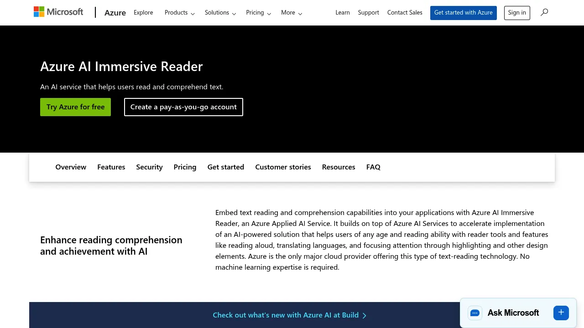584x328 pixels.
Task: Select Create a pay-as-you-go account
Action: click(x=183, y=107)
